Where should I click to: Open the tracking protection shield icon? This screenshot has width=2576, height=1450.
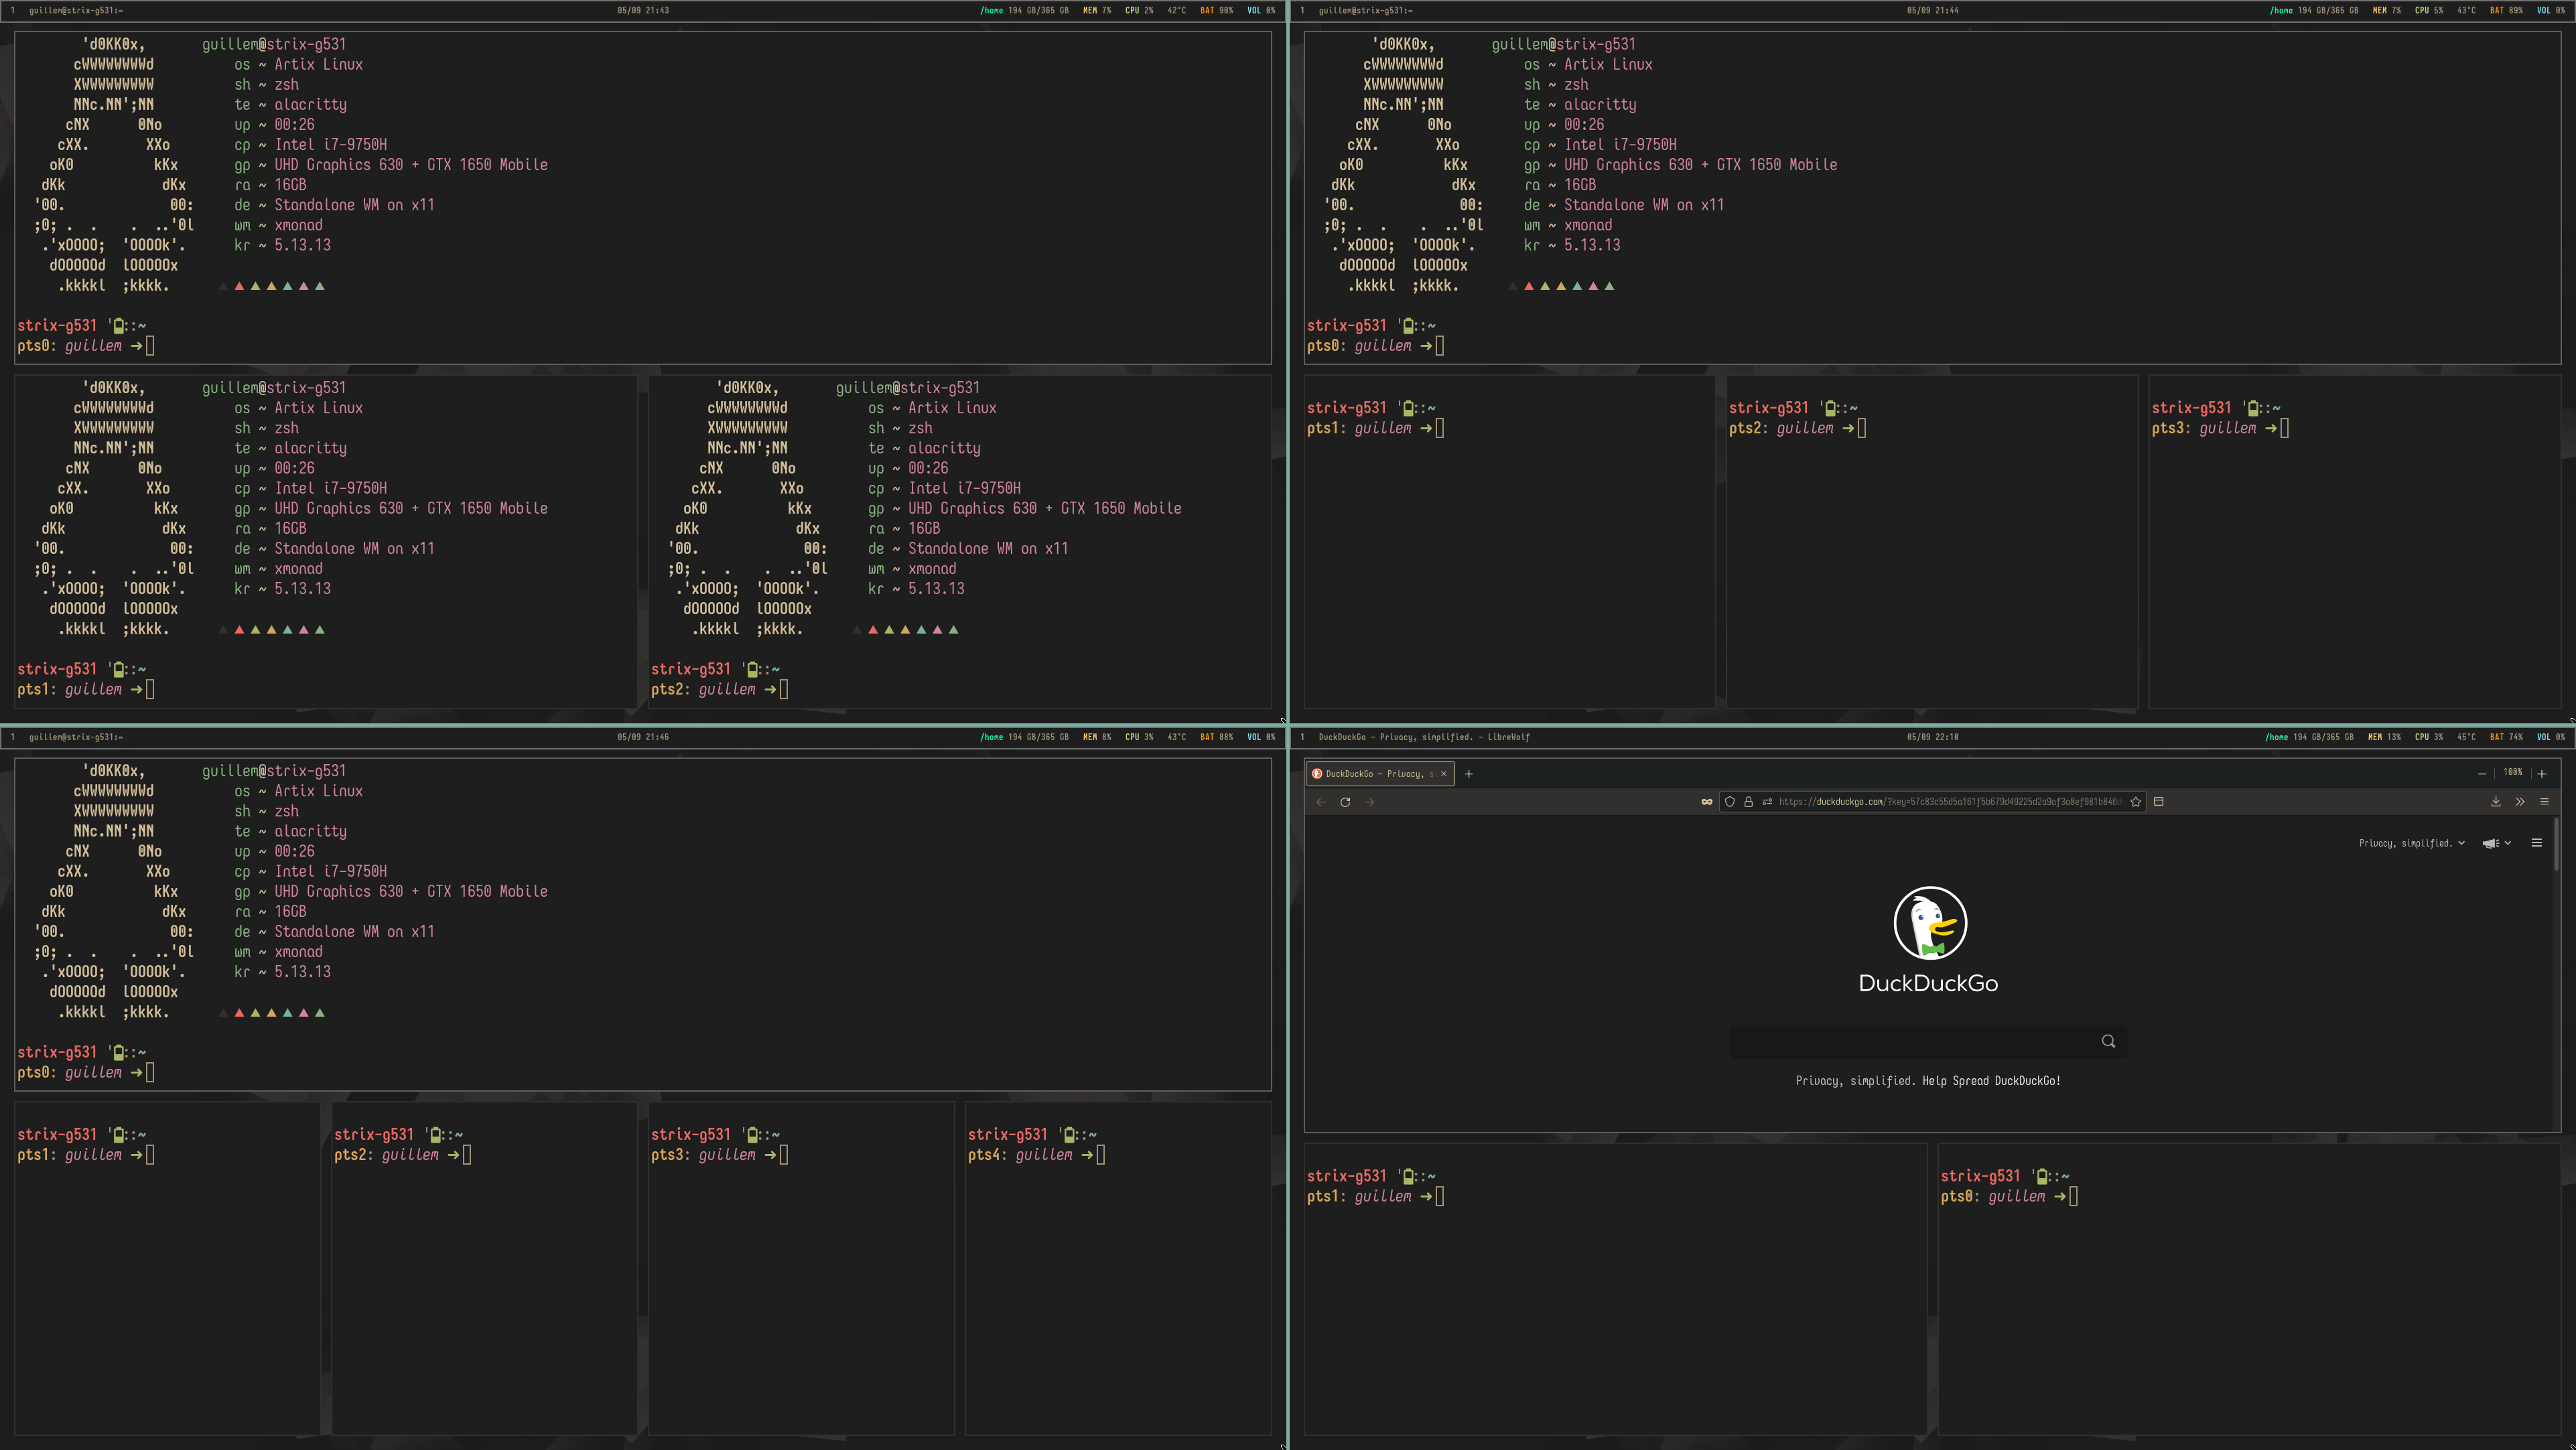[x=1730, y=802]
